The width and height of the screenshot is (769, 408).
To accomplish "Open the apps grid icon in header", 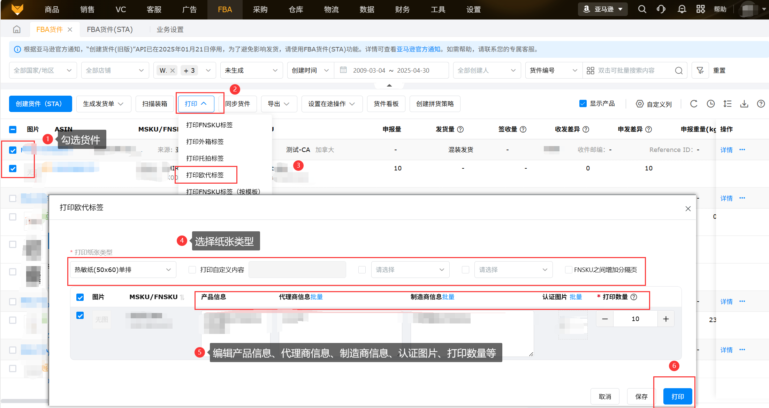I will point(700,9).
